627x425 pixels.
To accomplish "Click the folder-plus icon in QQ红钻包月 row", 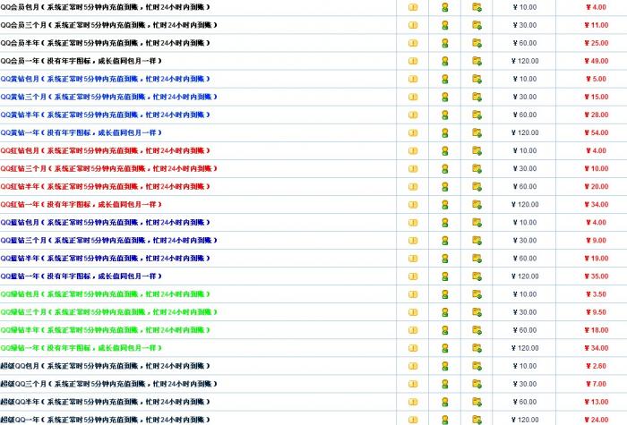I will coord(477,150).
